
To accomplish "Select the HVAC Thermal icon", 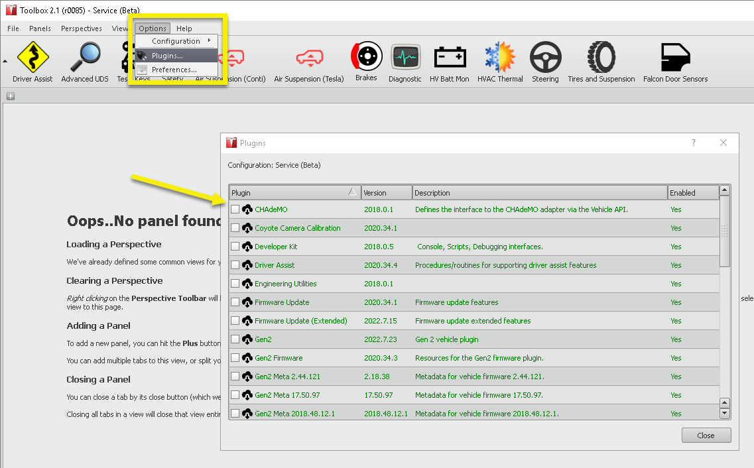I will (500, 58).
